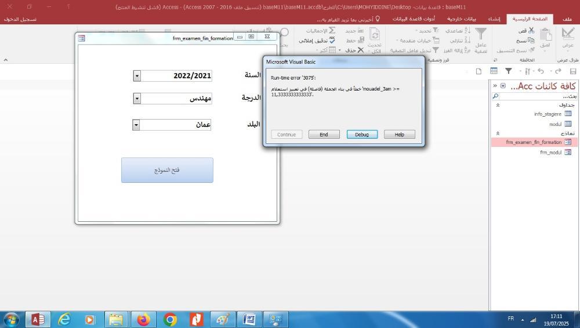
Task: Click the quick access datasheet table icon
Action: [494, 71]
